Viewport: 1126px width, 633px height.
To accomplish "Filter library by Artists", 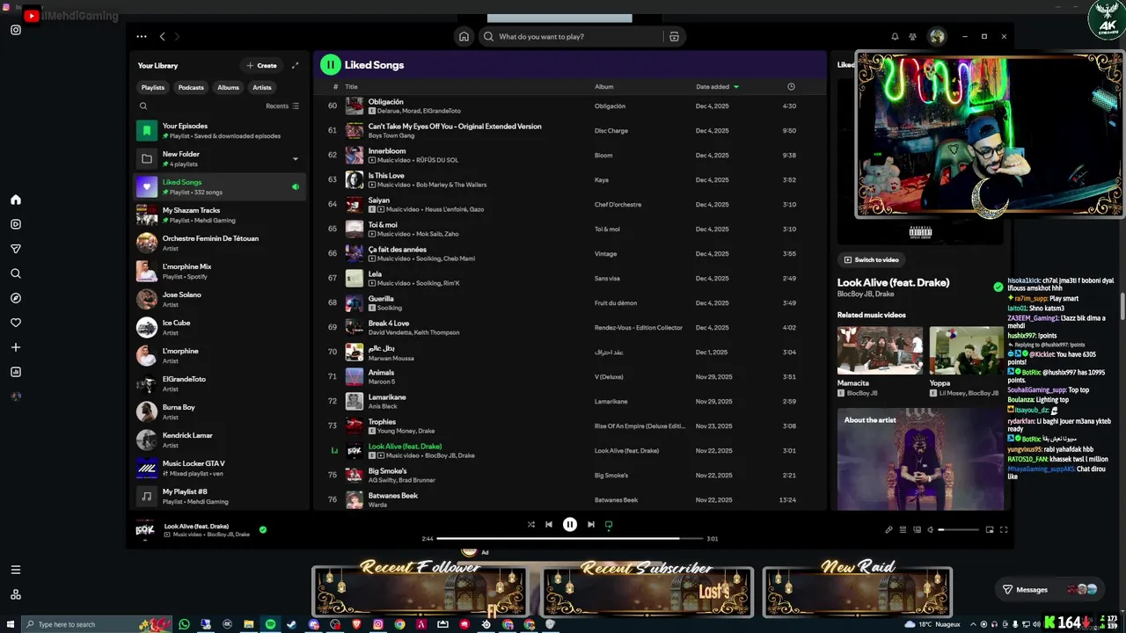I will point(262,87).
